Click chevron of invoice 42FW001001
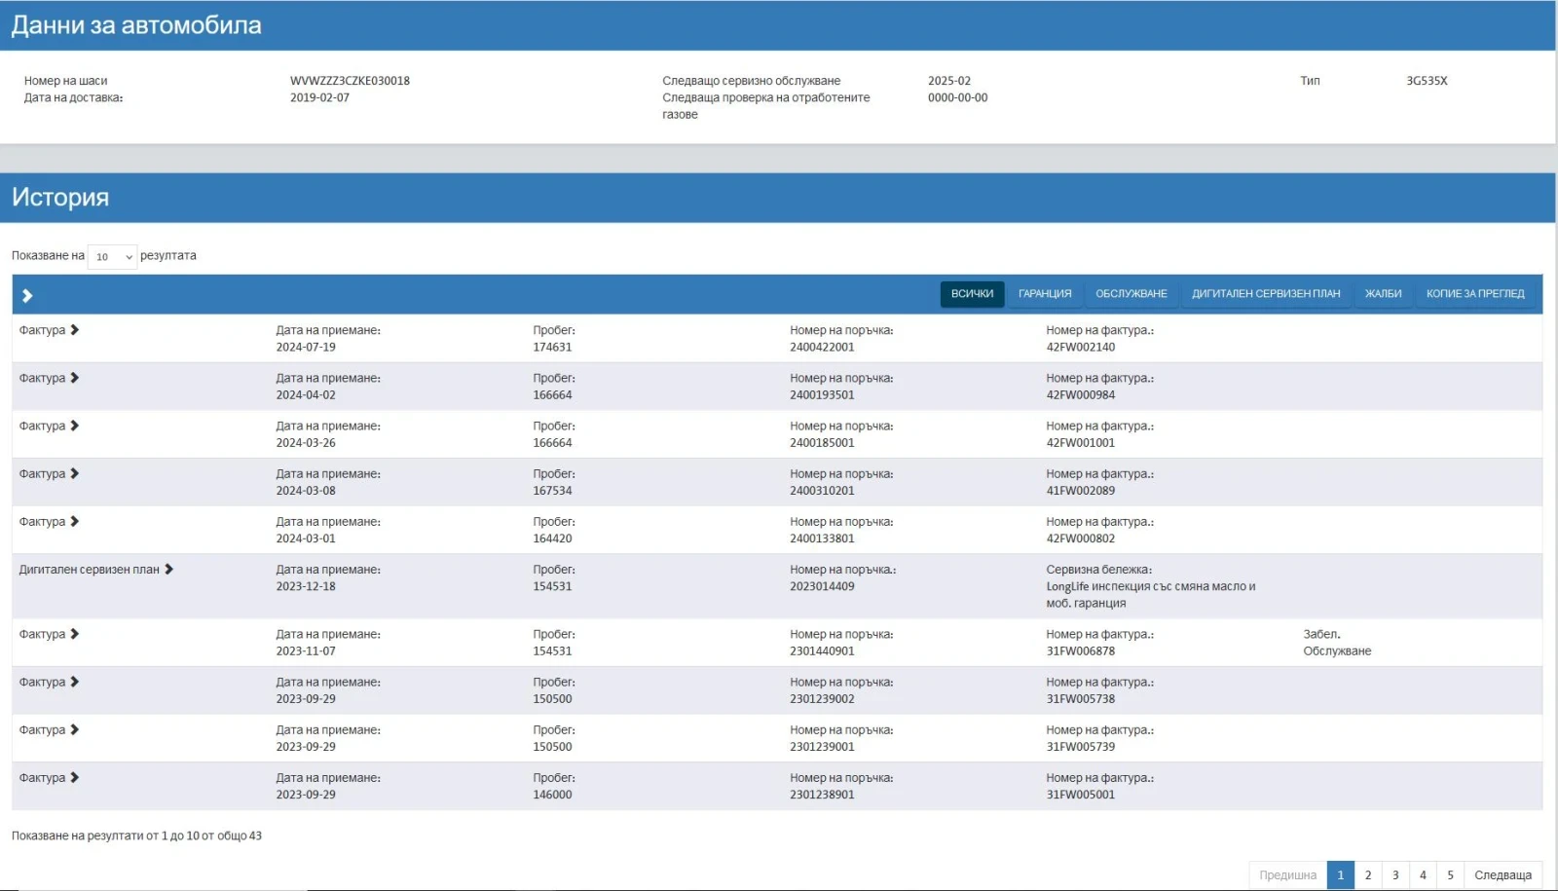1558x891 pixels. click(x=75, y=426)
